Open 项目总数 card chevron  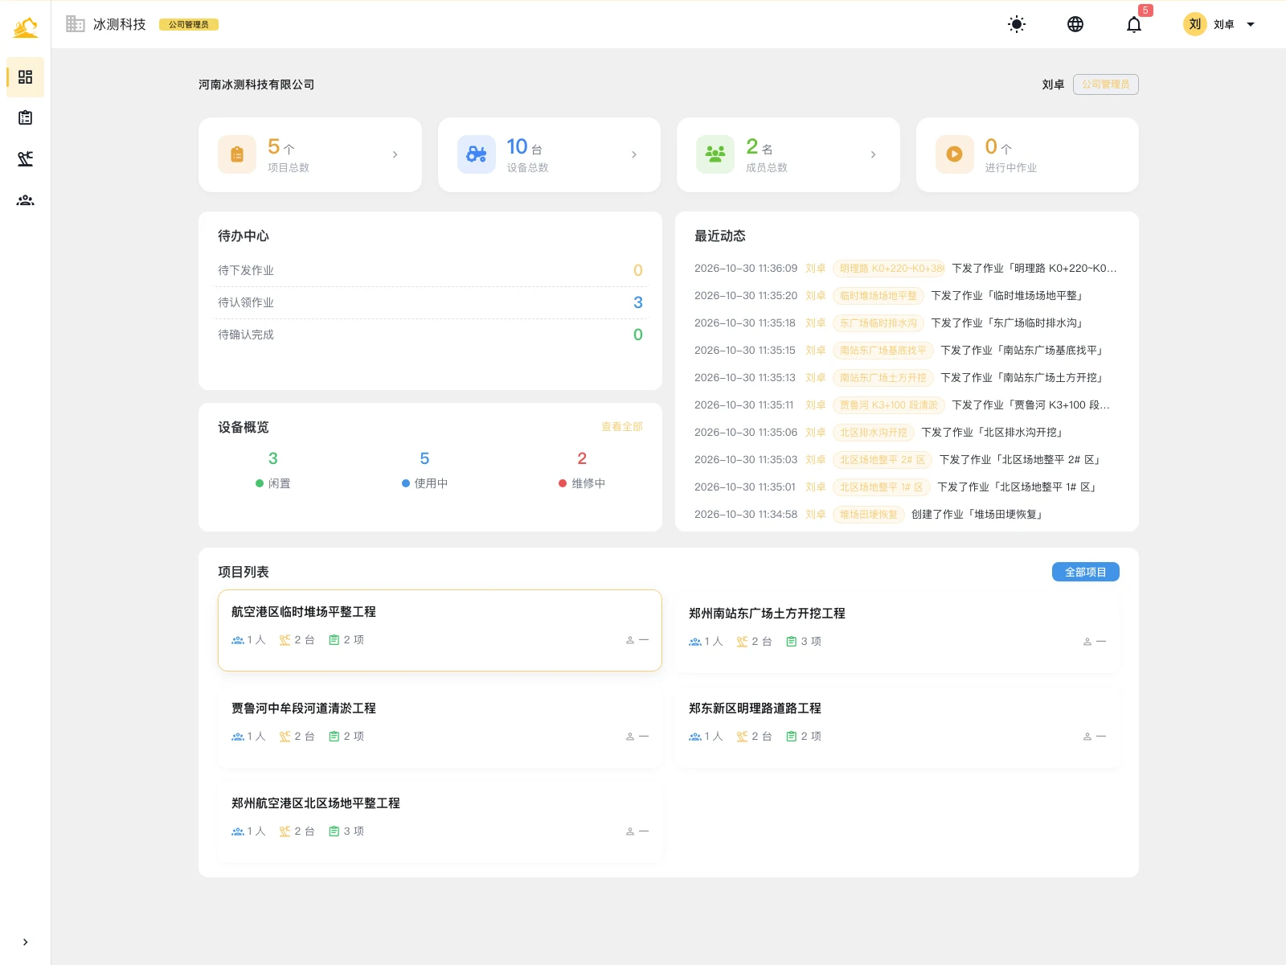[x=395, y=154]
